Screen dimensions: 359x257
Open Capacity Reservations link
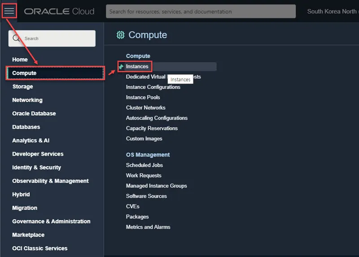click(x=152, y=128)
